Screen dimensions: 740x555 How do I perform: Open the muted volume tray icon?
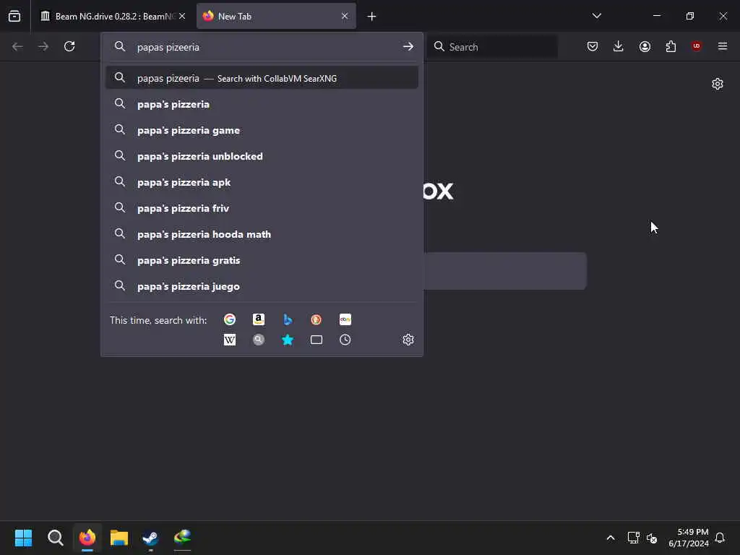click(652, 538)
